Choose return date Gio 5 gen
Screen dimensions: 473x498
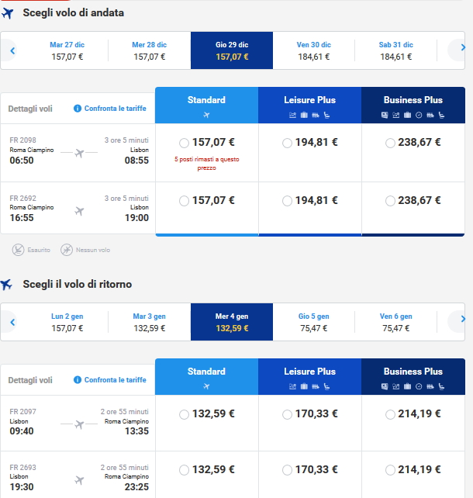pyautogui.click(x=313, y=322)
